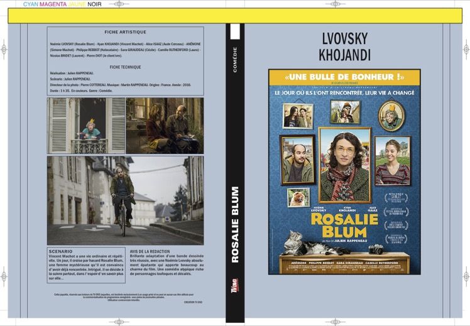The image size is (470, 326).
Task: Click the registration crosshair above the front cover
Action: (x=335, y=4)
